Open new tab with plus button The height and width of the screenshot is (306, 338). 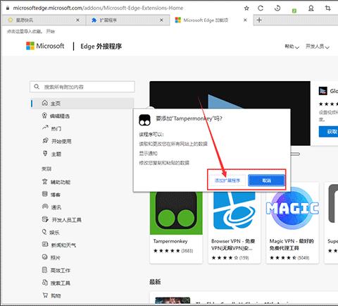[259, 20]
